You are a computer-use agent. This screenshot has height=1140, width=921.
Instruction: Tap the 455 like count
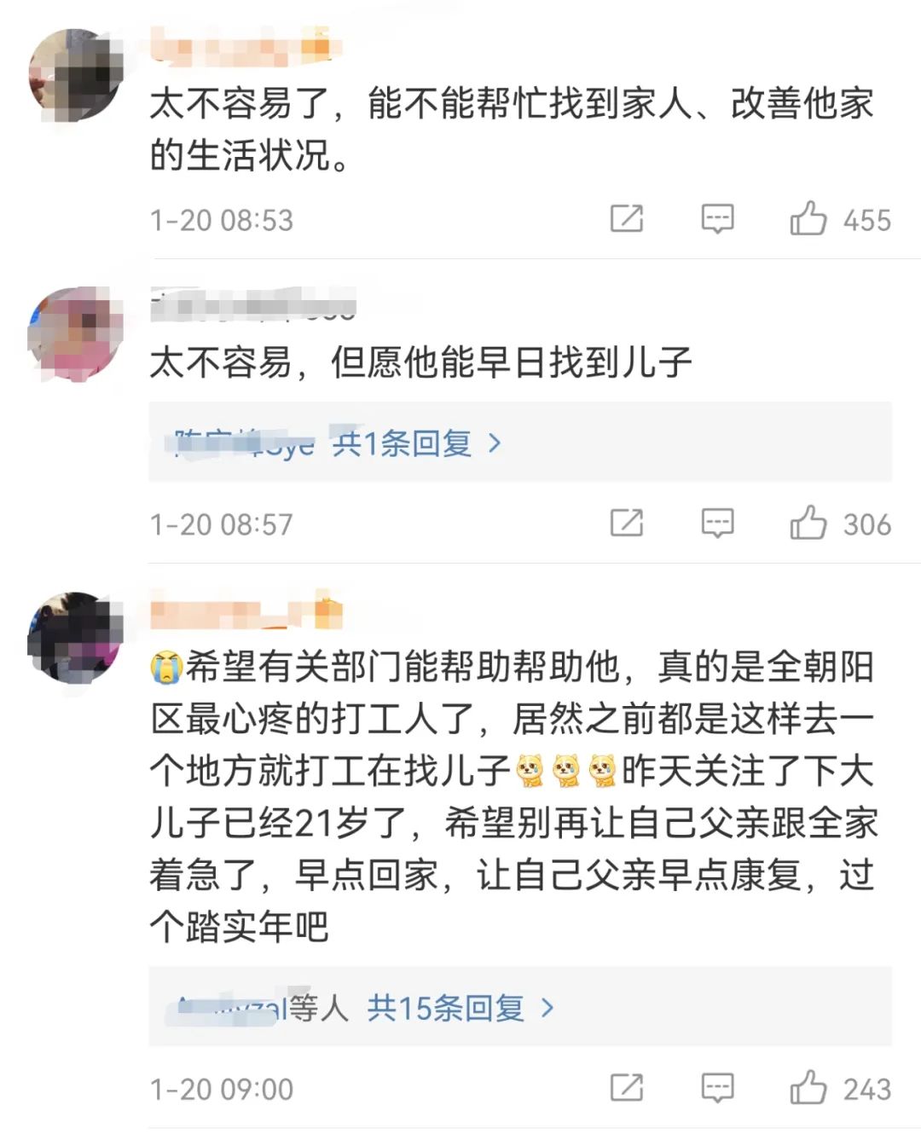pos(867,220)
